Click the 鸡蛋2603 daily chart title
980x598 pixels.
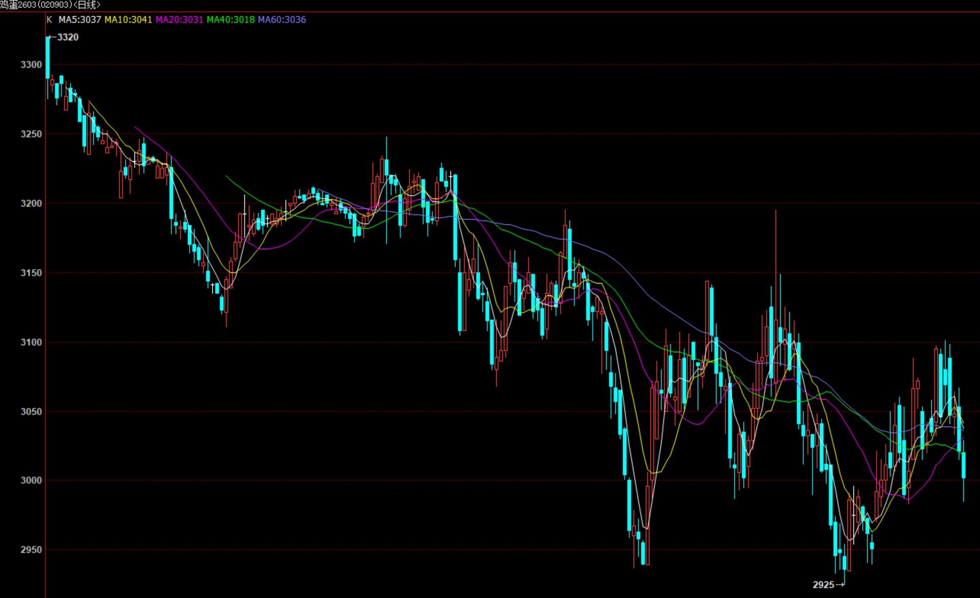(x=50, y=5)
